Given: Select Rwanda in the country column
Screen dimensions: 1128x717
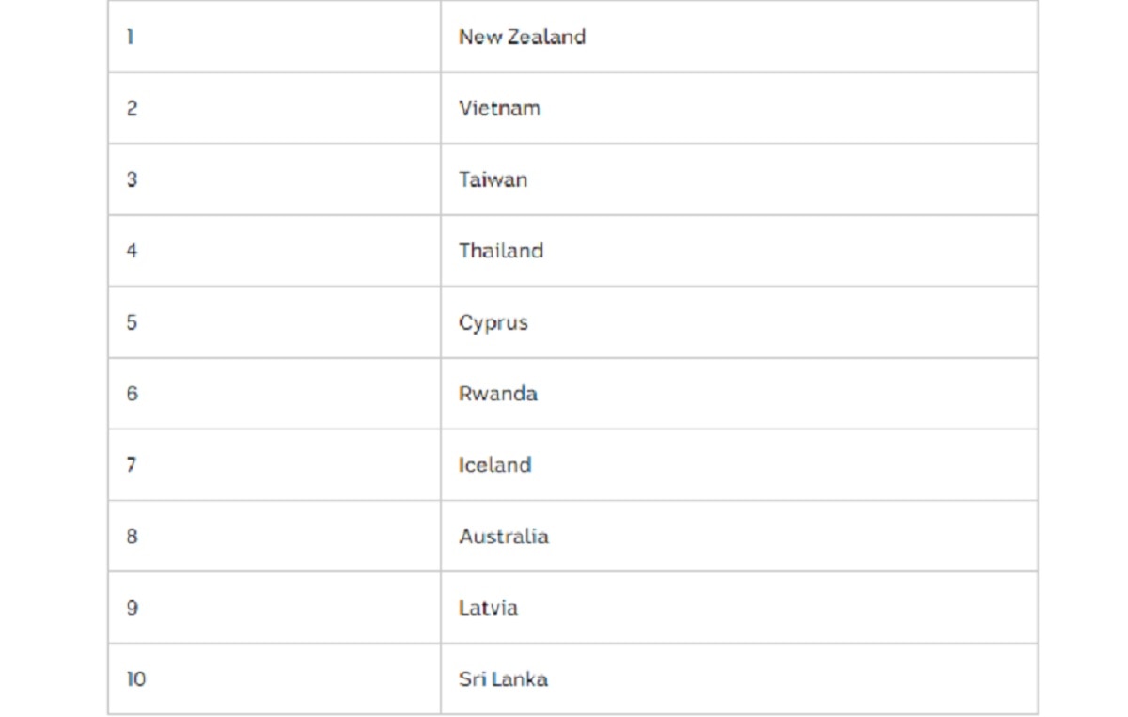Looking at the screenshot, I should tap(497, 394).
